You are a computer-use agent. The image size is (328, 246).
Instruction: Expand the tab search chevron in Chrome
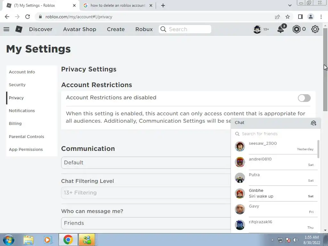pos(290,5)
